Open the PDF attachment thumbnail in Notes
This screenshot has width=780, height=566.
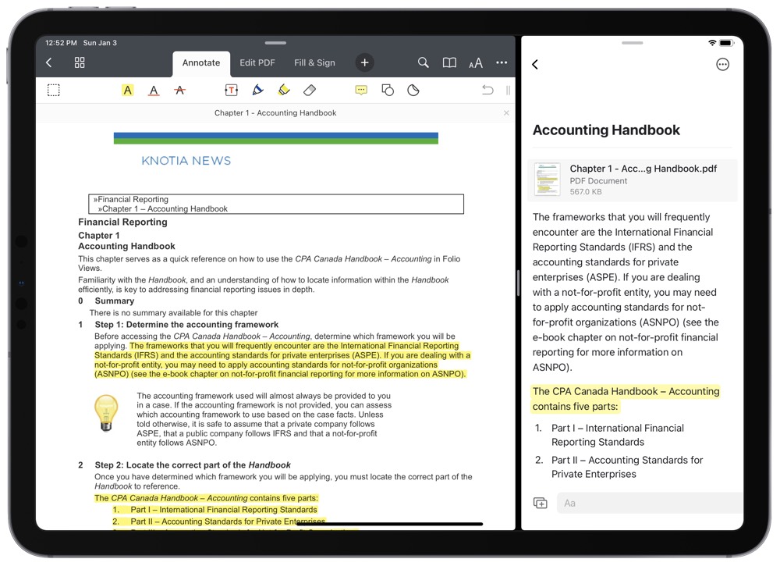pyautogui.click(x=548, y=180)
